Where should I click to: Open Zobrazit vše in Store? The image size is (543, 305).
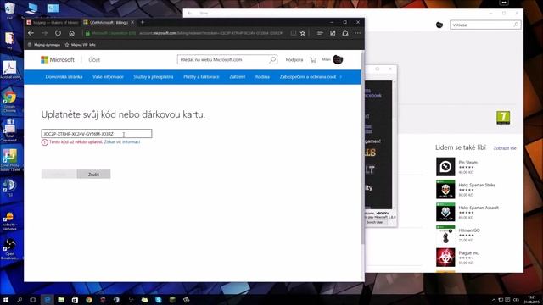(505, 148)
